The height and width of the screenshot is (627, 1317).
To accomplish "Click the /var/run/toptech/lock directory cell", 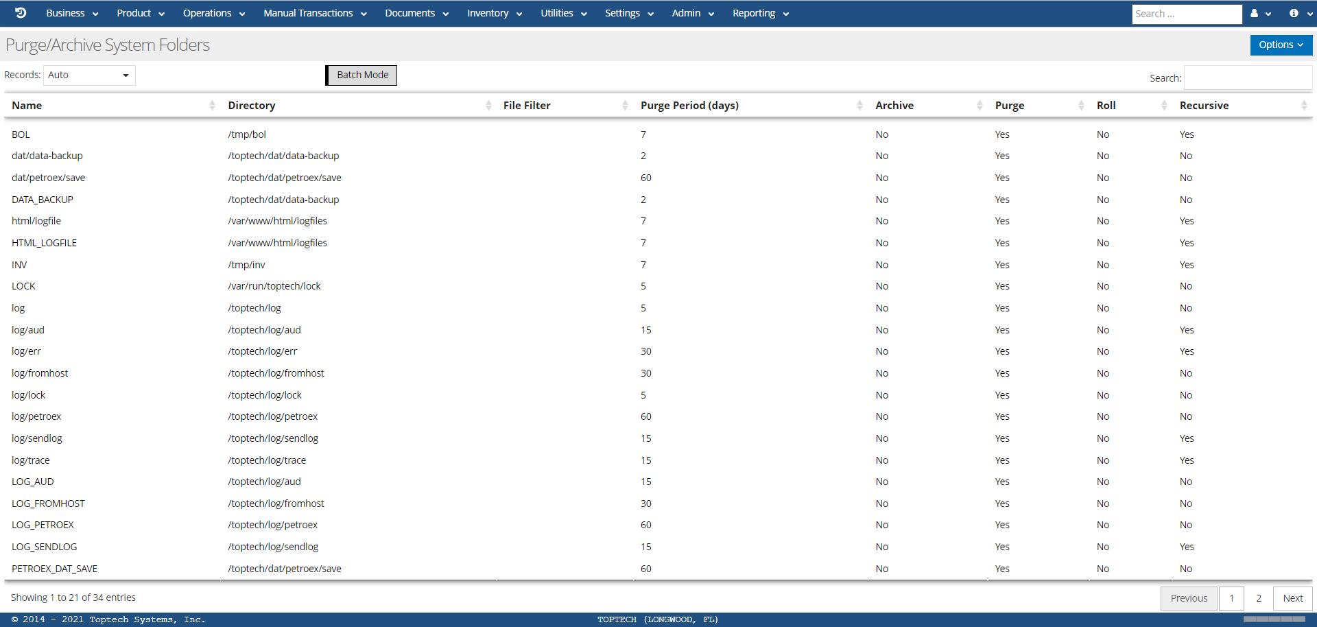I will point(274,286).
